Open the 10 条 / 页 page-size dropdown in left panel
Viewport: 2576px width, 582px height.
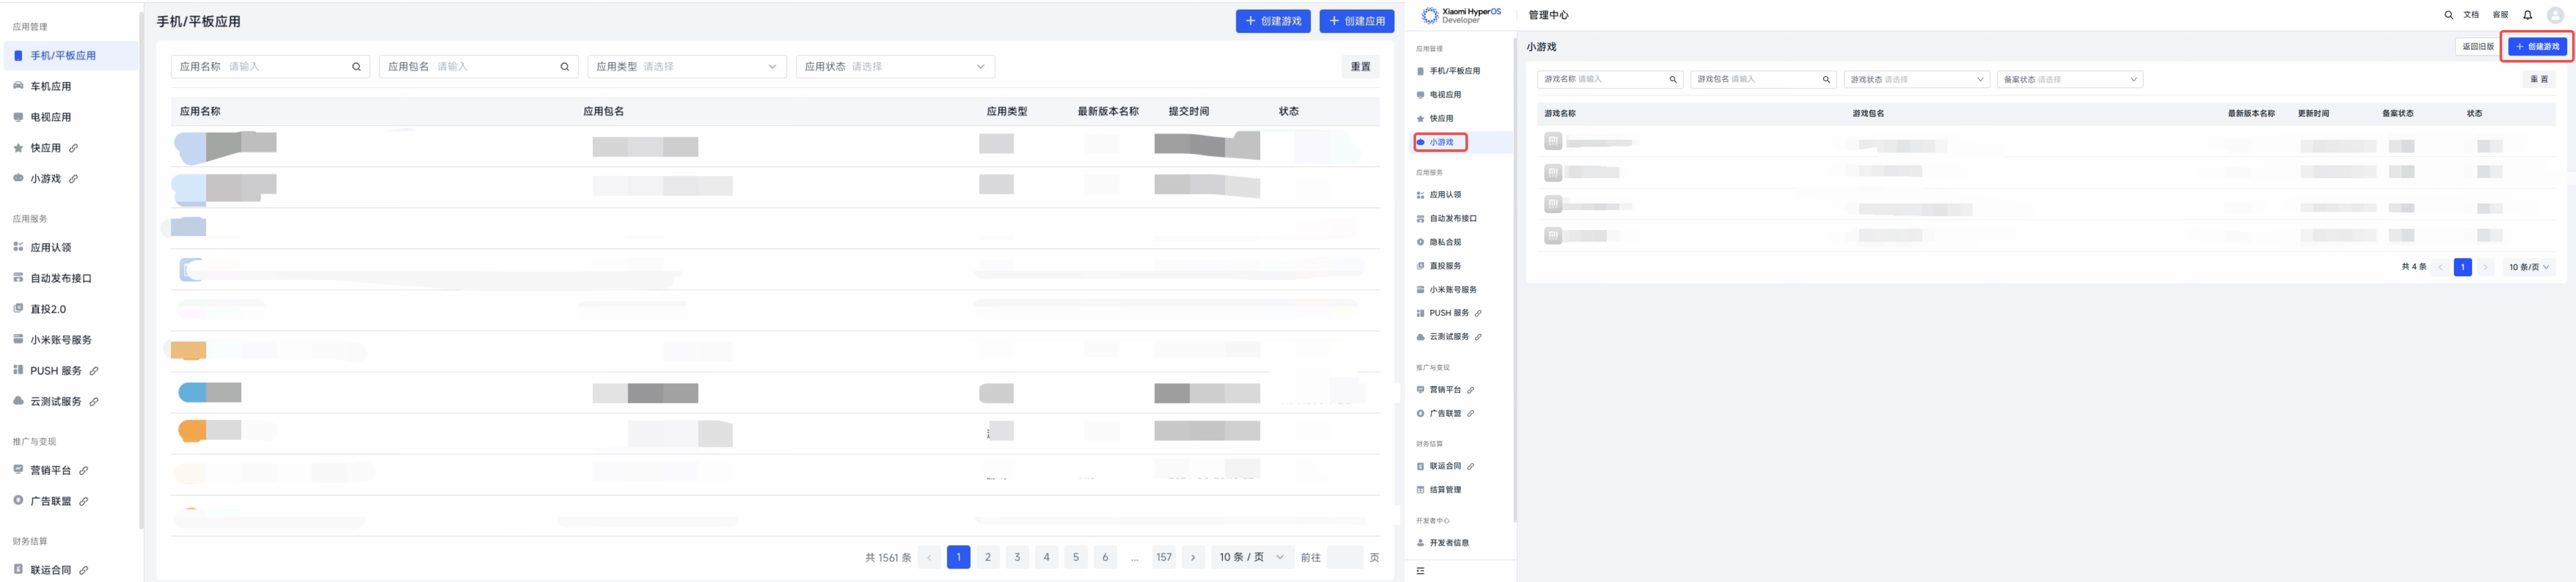click(1251, 558)
